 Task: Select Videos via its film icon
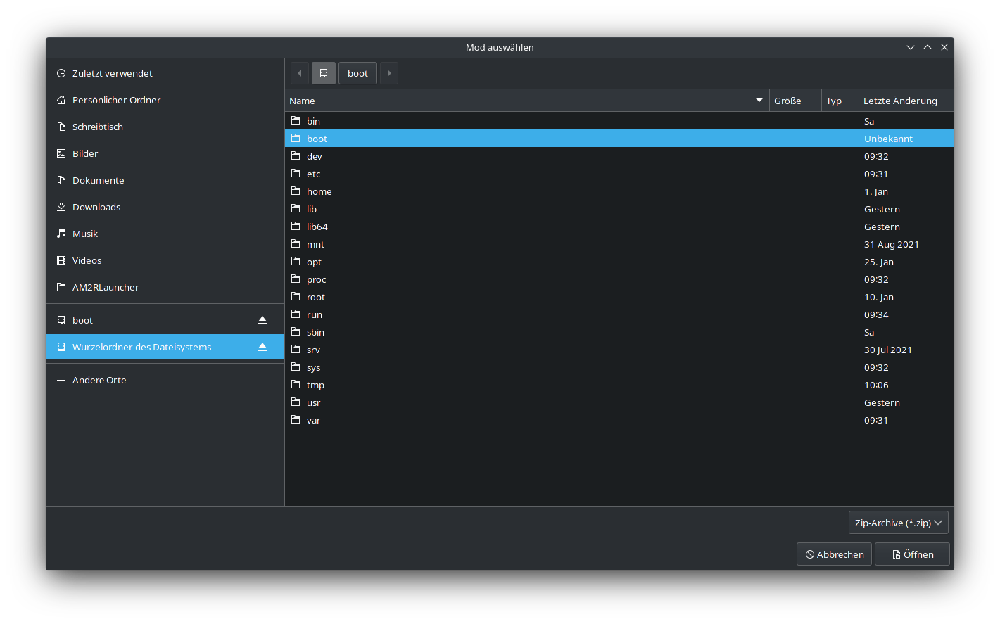pos(60,260)
